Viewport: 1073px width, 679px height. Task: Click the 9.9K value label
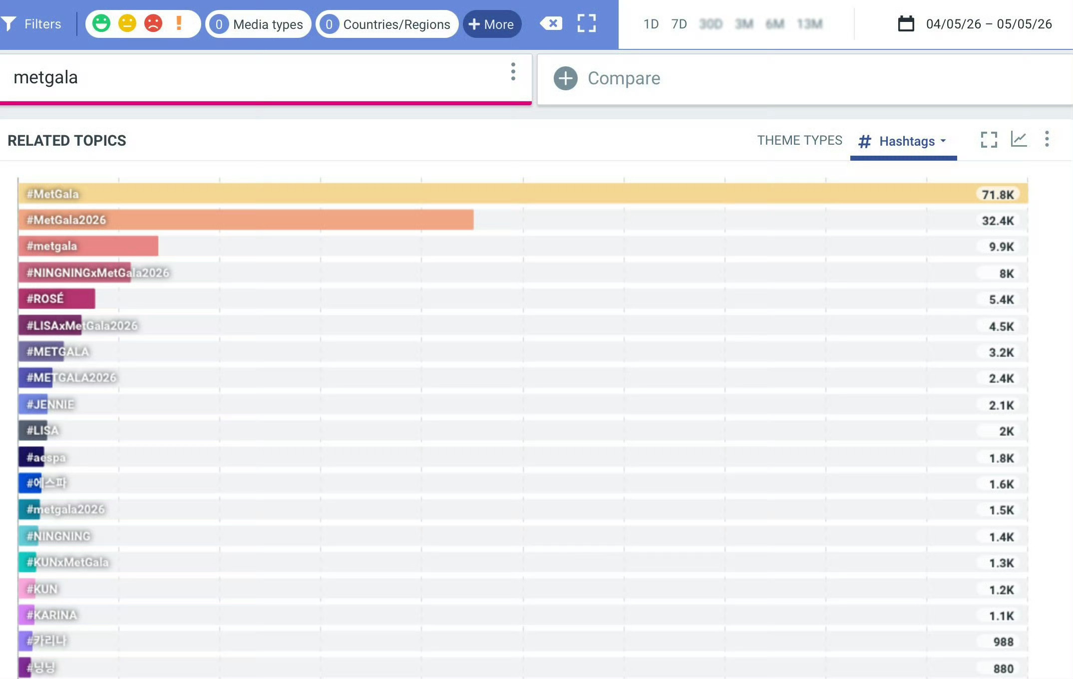coord(1001,246)
